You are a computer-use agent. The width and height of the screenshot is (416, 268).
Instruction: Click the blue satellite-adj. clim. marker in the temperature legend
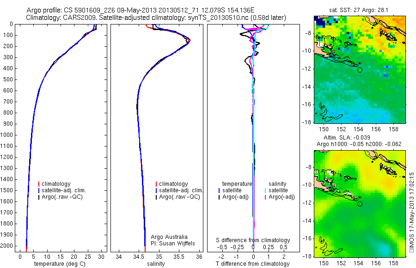(x=39, y=190)
